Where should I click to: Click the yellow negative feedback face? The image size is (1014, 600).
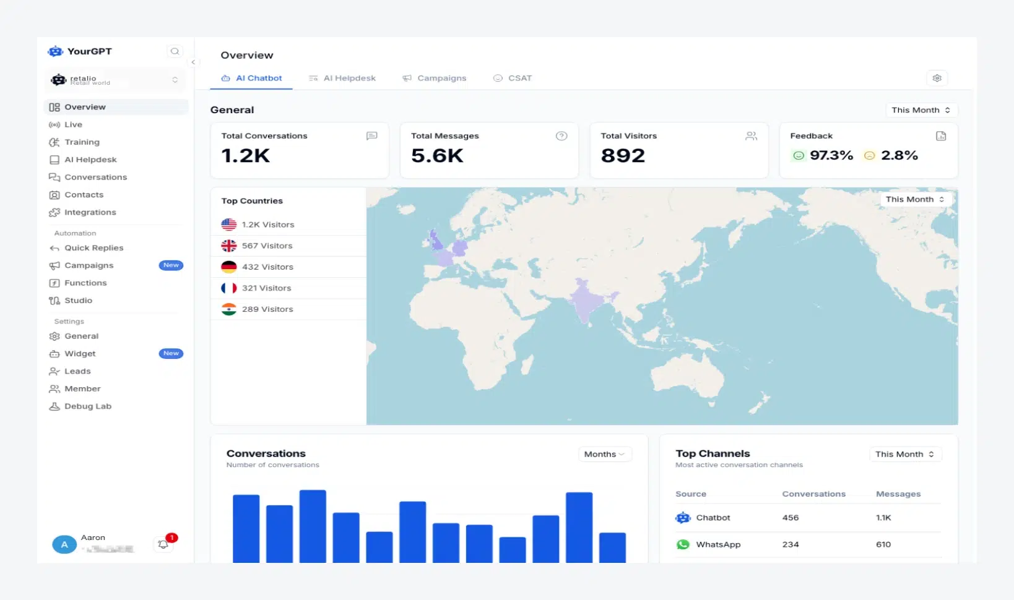tap(870, 156)
